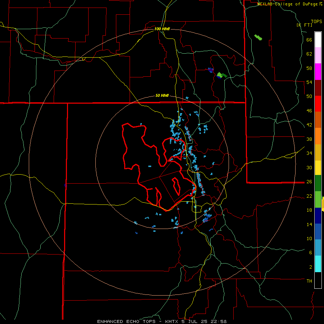Select the 6 legend value
The width and height of the screenshot is (324, 324).
pyautogui.click(x=311, y=252)
